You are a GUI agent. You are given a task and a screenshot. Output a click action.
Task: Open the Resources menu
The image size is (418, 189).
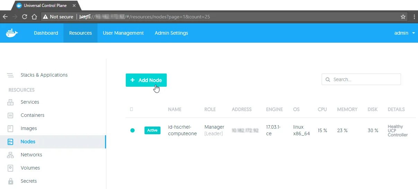(x=80, y=33)
